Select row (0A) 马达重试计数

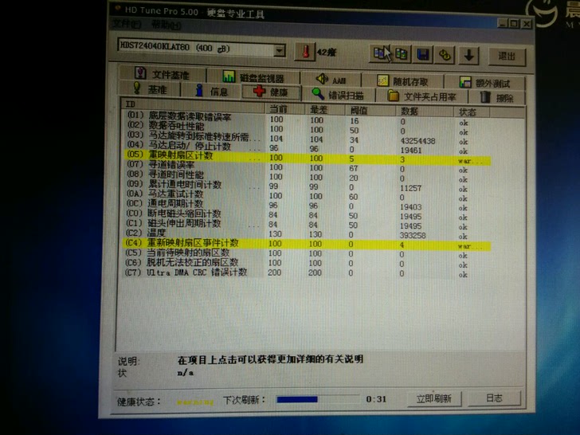click(306, 196)
